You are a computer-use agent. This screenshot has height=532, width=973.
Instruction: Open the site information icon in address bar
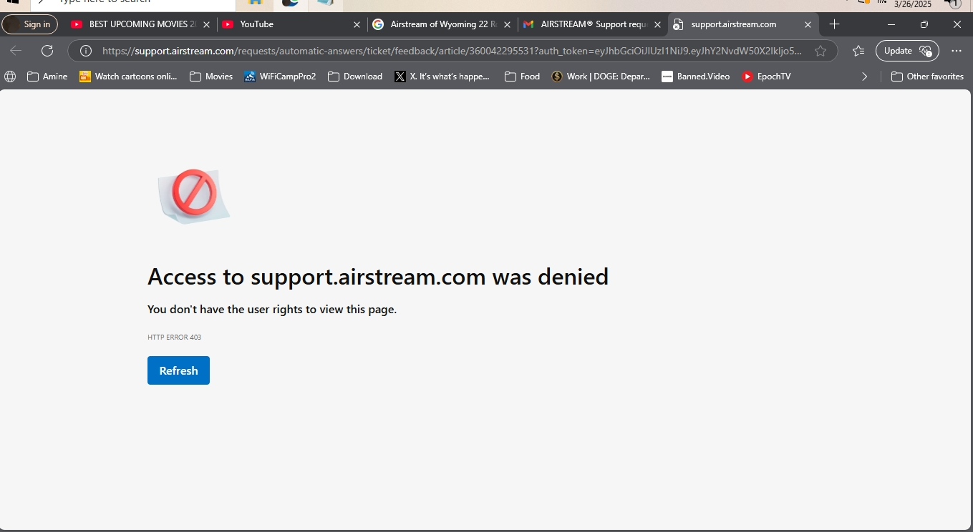point(86,51)
